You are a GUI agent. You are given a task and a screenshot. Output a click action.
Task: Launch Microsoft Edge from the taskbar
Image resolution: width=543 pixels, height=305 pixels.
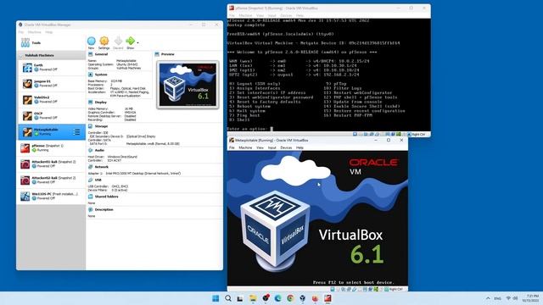[277, 298]
